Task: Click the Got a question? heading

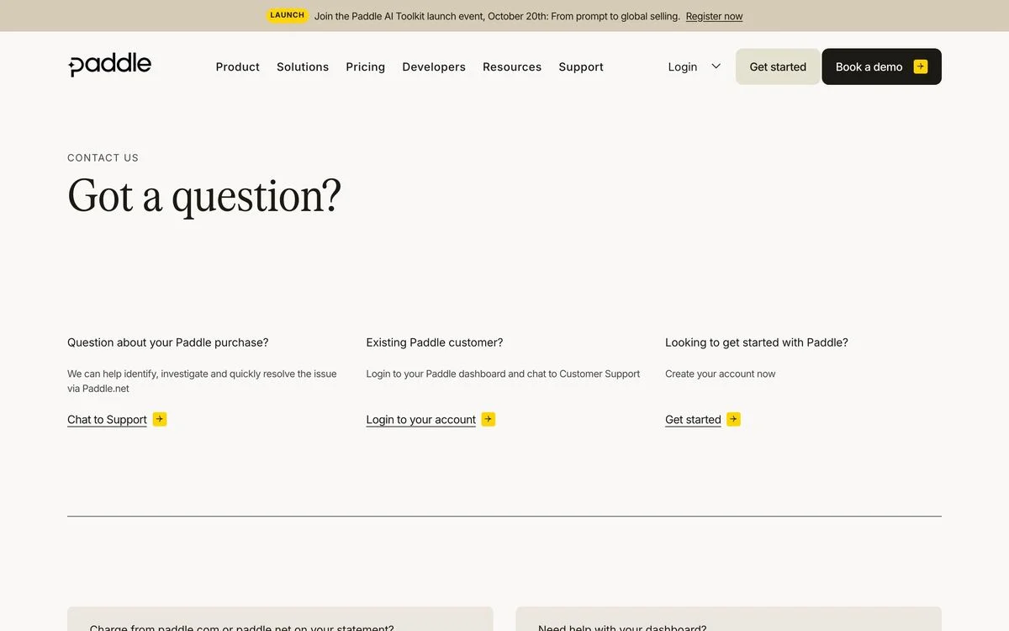Action: point(204,197)
